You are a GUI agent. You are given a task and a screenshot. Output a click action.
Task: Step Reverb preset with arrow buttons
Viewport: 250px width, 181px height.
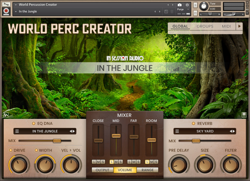pos(232,131)
